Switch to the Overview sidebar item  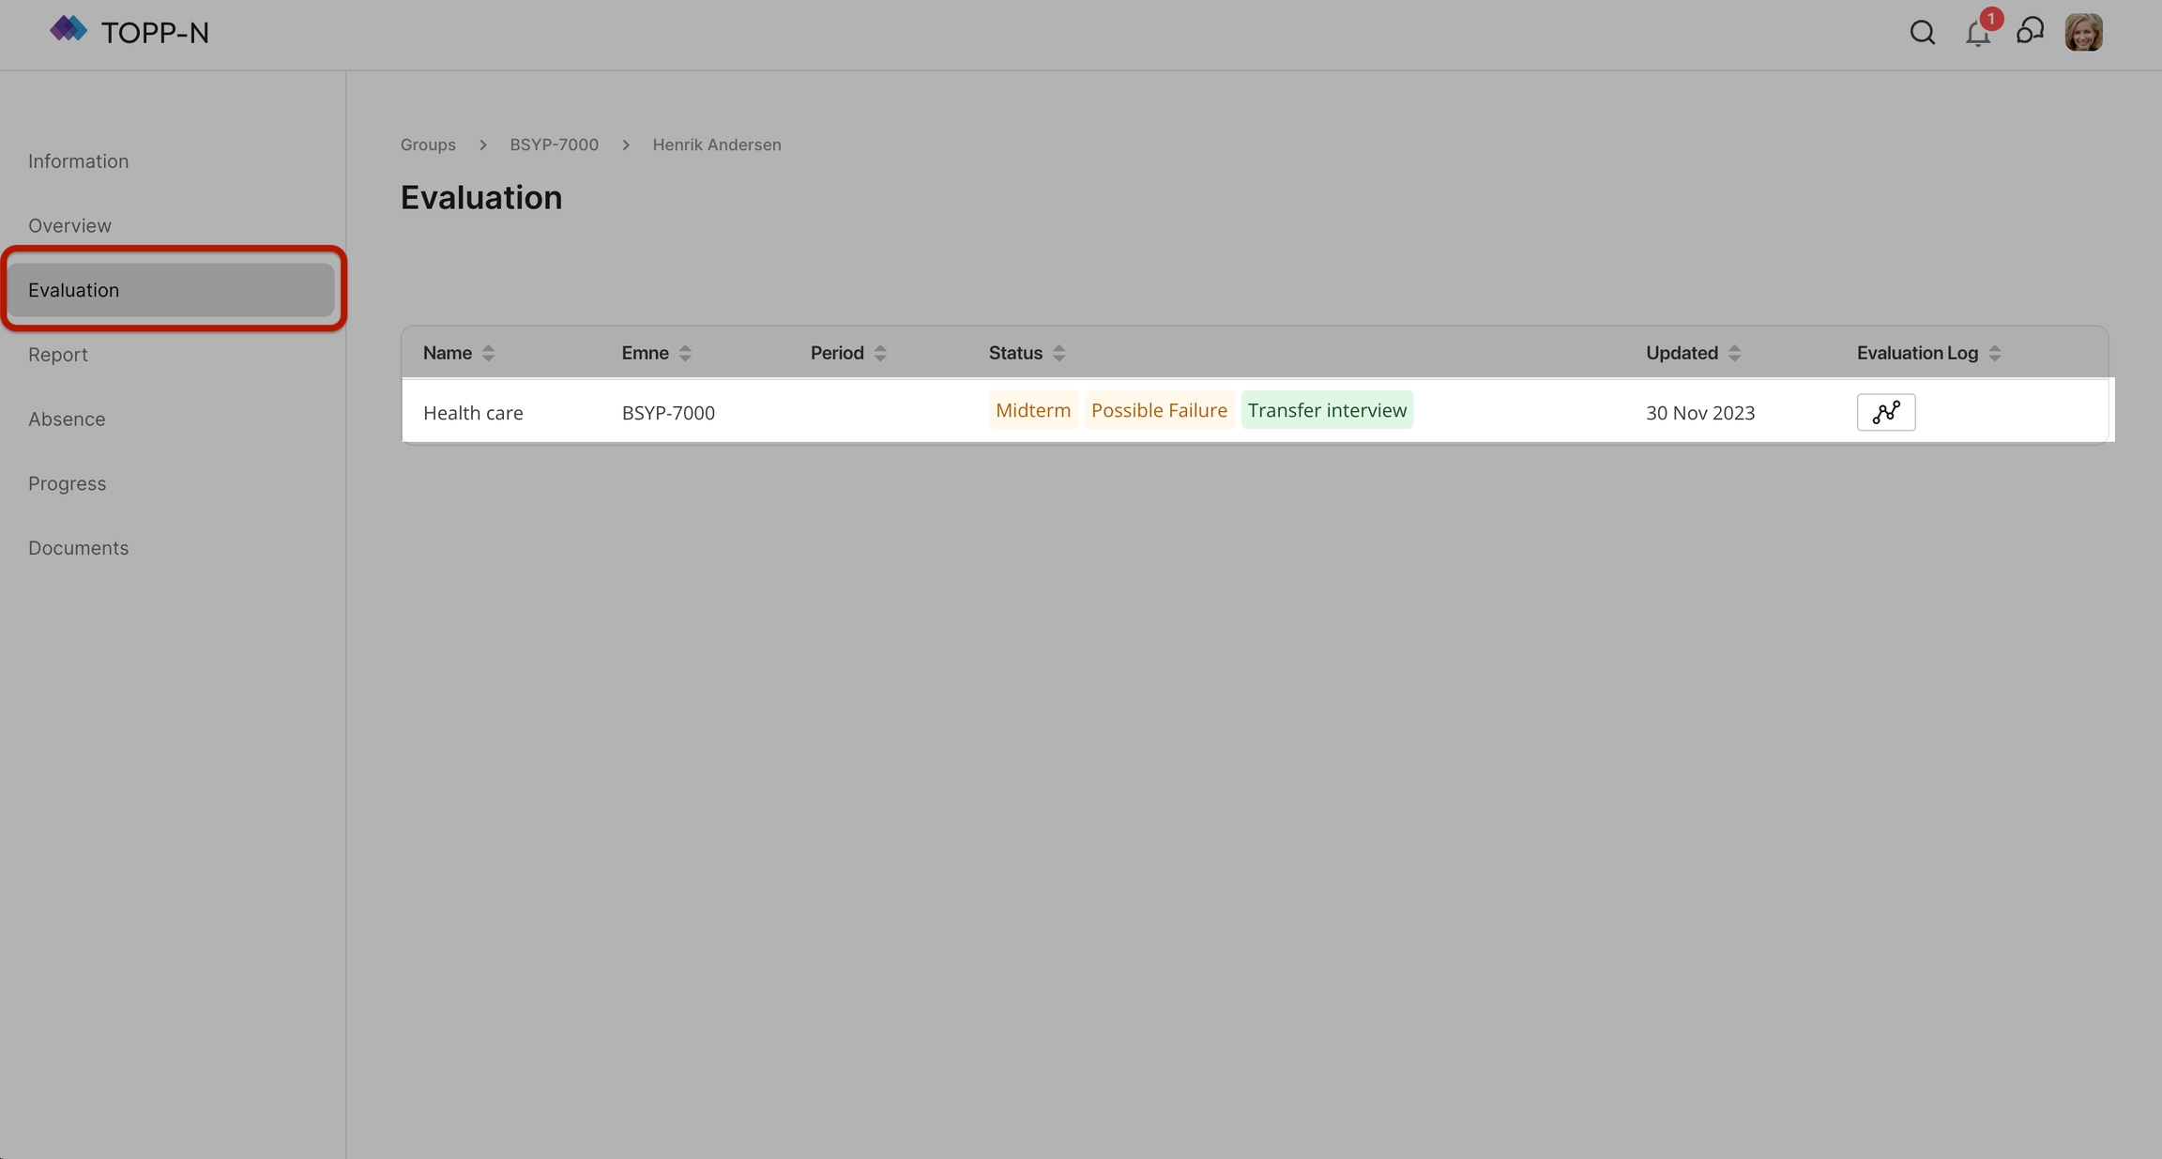(x=69, y=226)
